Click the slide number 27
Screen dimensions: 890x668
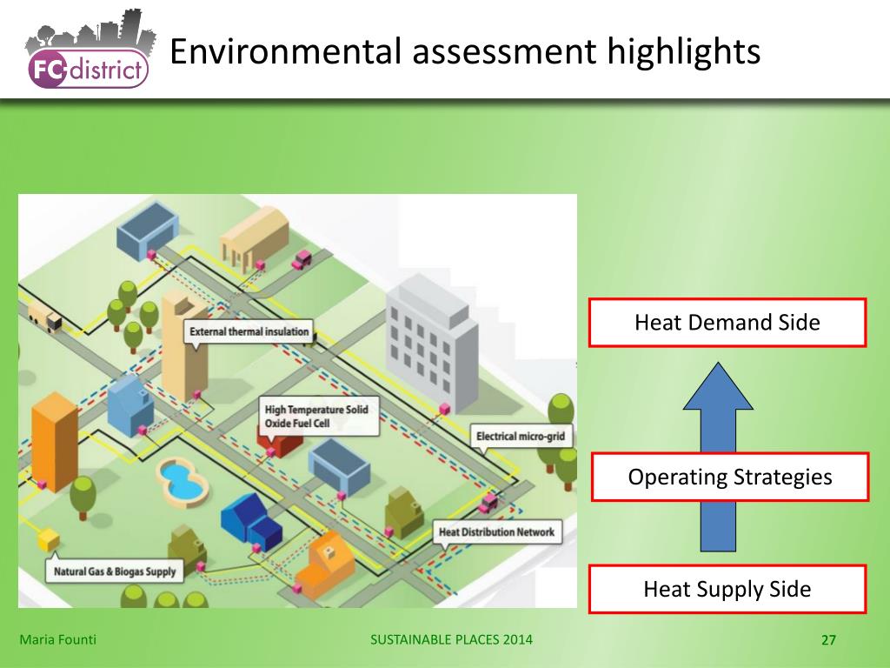point(828,640)
